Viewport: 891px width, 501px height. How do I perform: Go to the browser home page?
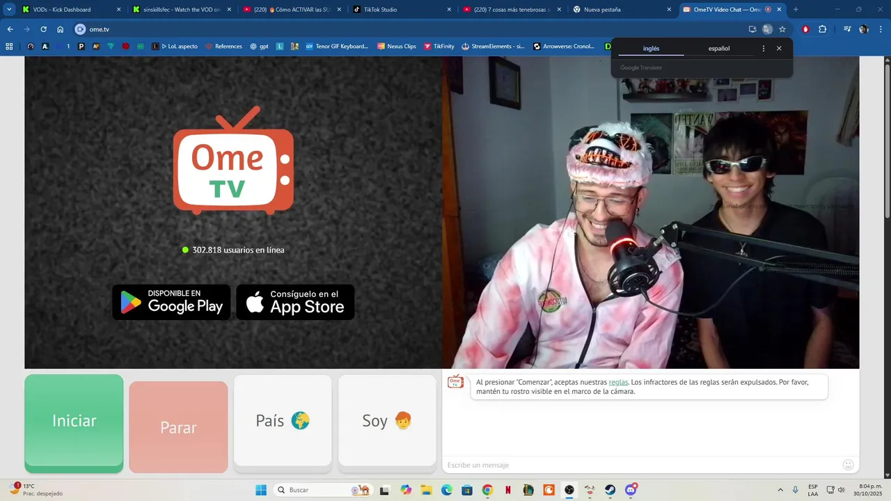[x=61, y=29]
